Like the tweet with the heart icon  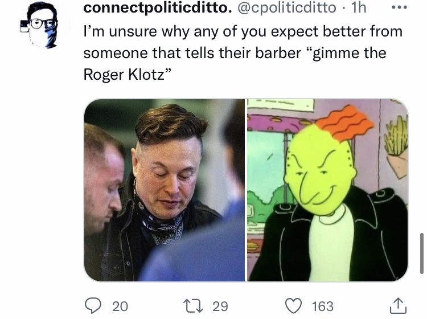point(293,306)
